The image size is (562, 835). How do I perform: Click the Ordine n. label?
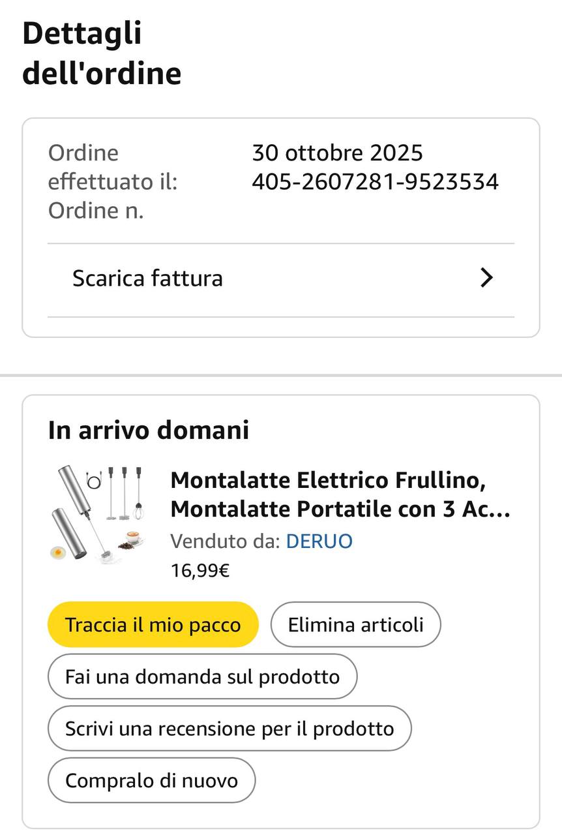(x=96, y=211)
